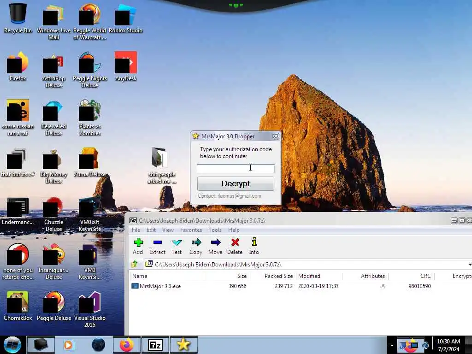Click the Copy toolbar icon

(196, 242)
